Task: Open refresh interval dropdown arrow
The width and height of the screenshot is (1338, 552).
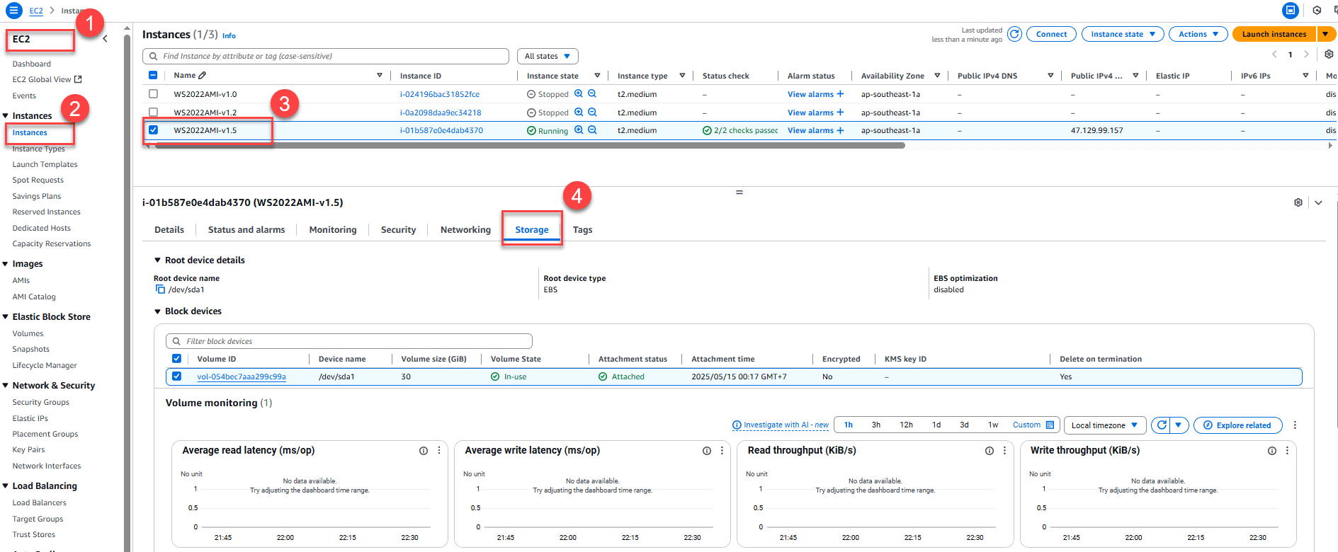Action: coord(1179,425)
